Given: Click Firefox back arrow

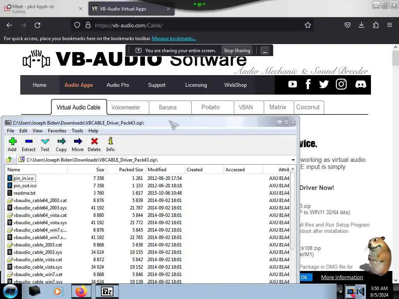Looking at the screenshot, I should point(9,25).
